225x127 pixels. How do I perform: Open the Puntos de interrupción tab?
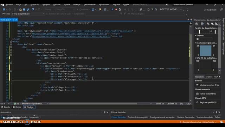(138, 117)
